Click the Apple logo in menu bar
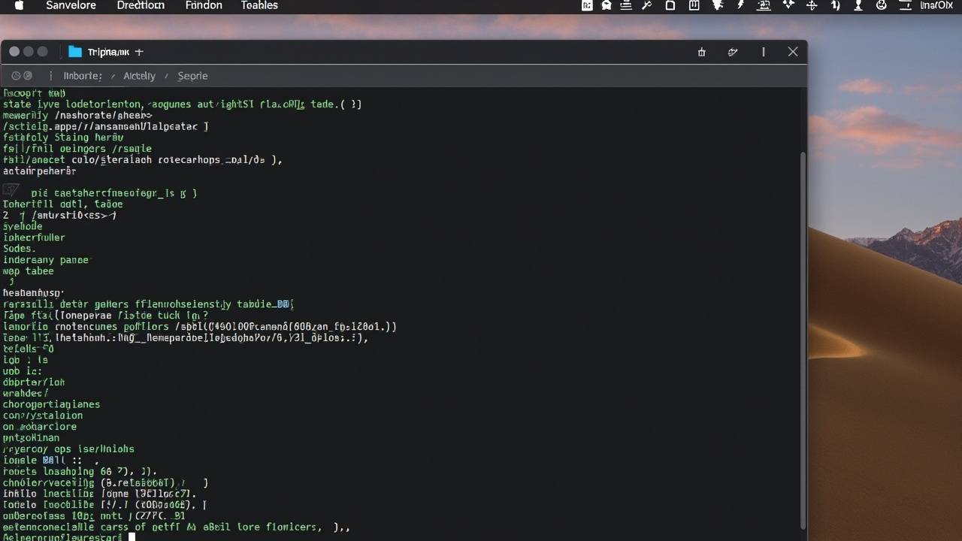The height and width of the screenshot is (541, 962). coord(19,5)
